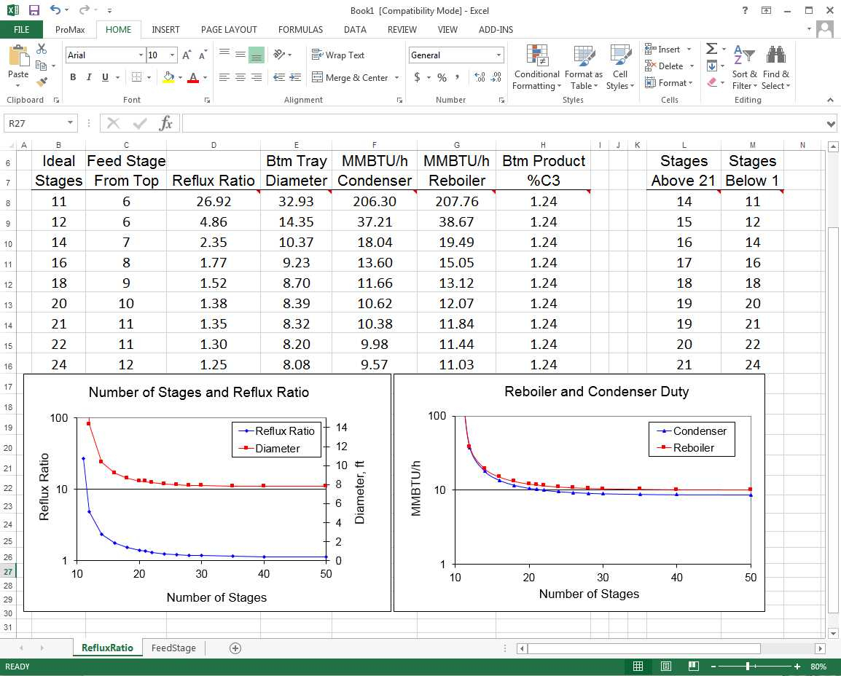
Task: Open the PAGE LAYOUT ribbon tab
Action: click(229, 30)
